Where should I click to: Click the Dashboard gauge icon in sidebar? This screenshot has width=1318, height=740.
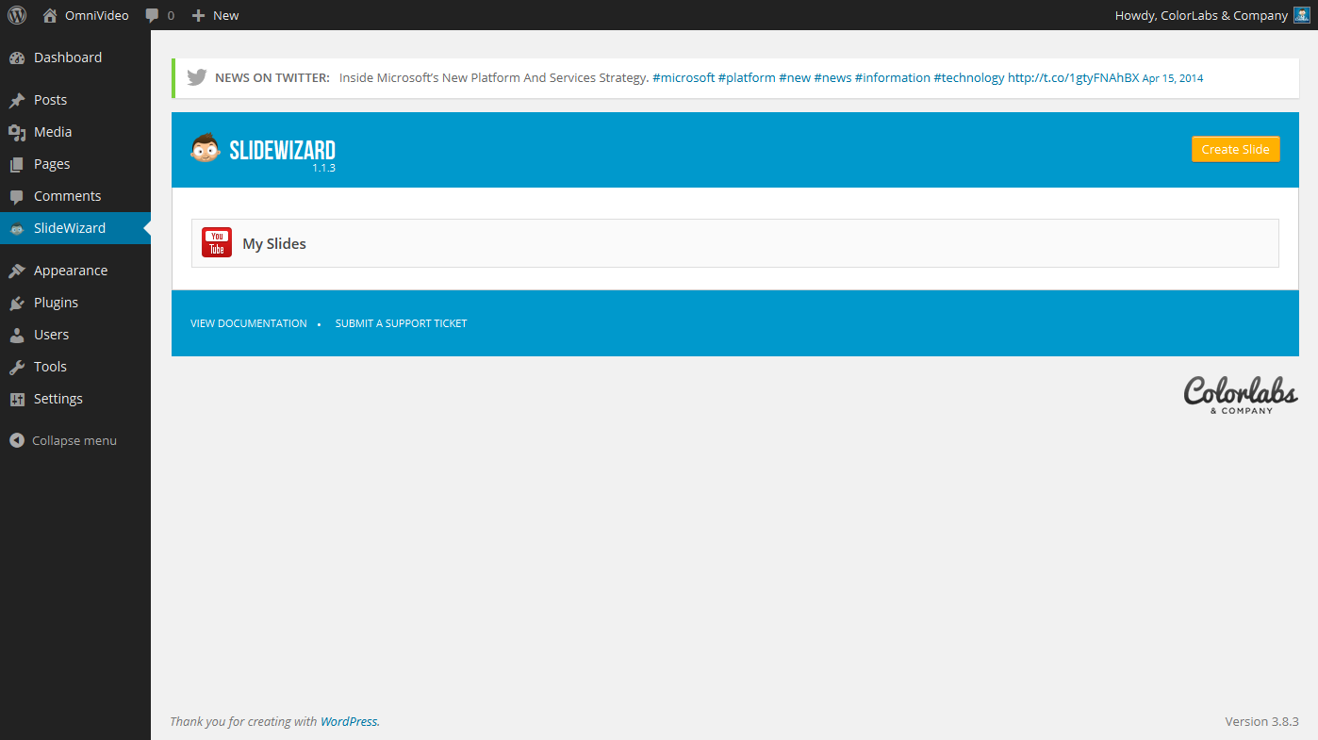(17, 58)
